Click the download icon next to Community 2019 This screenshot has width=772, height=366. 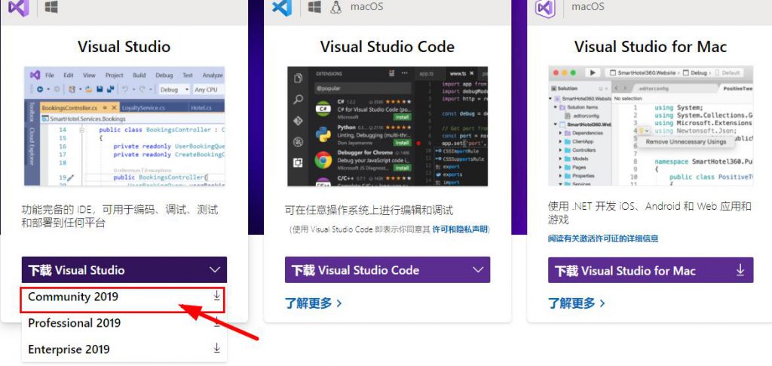point(216,296)
